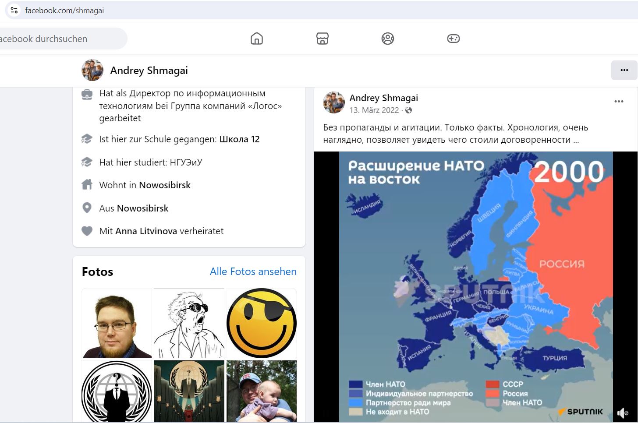Open the Anonymous suit figure hall thumbnail
This screenshot has height=423, width=638.
189,391
